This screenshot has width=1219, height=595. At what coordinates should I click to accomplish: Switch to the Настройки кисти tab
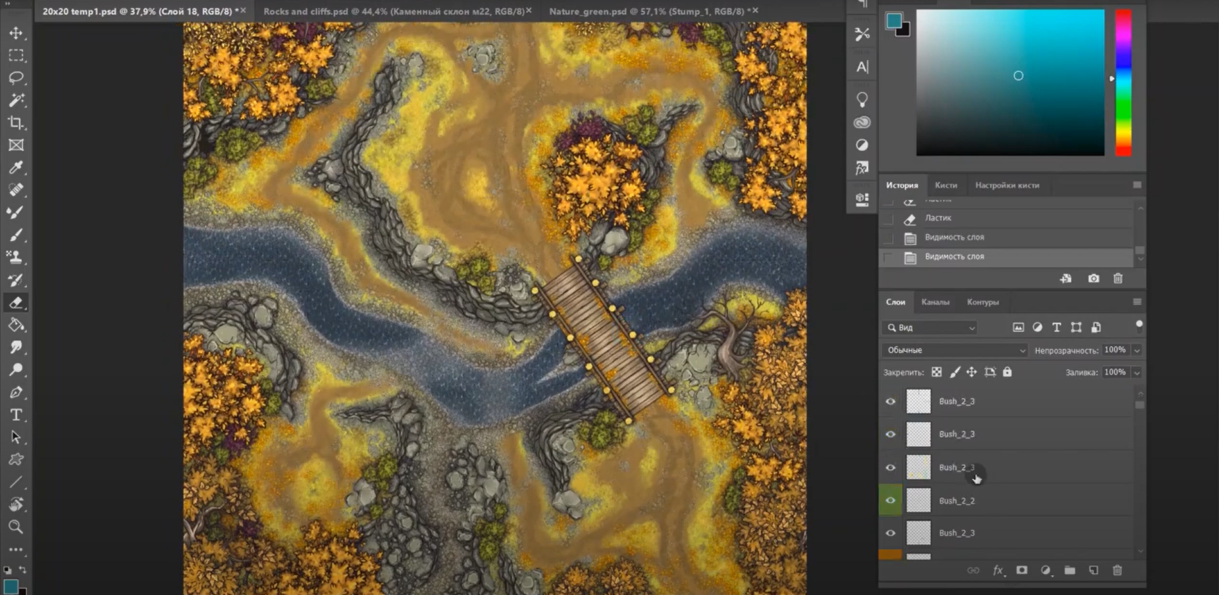click(1007, 185)
